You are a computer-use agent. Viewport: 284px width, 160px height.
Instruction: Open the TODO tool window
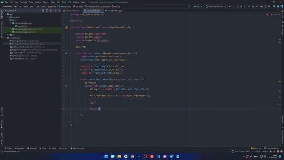(8, 148)
